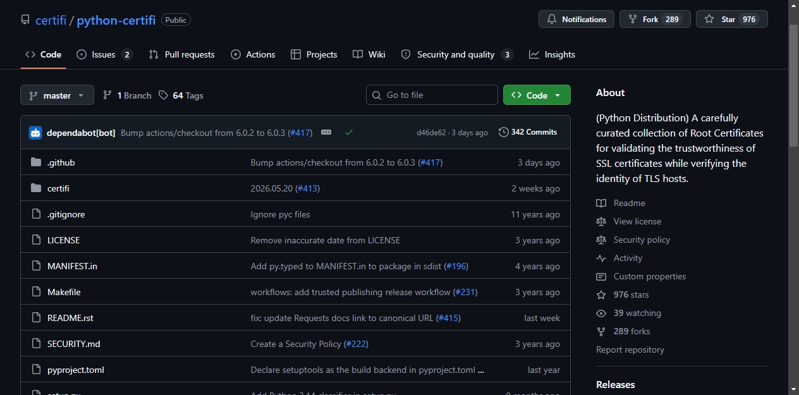
Task: Open the MANIFEST.in file
Action: [72, 266]
